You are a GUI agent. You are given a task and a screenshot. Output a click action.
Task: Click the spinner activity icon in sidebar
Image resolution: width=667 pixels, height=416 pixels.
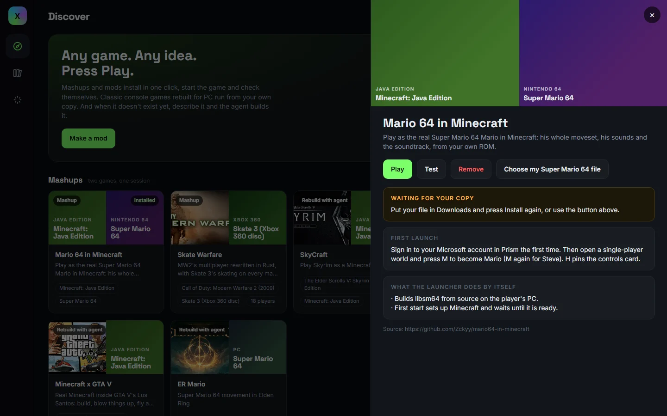18,100
